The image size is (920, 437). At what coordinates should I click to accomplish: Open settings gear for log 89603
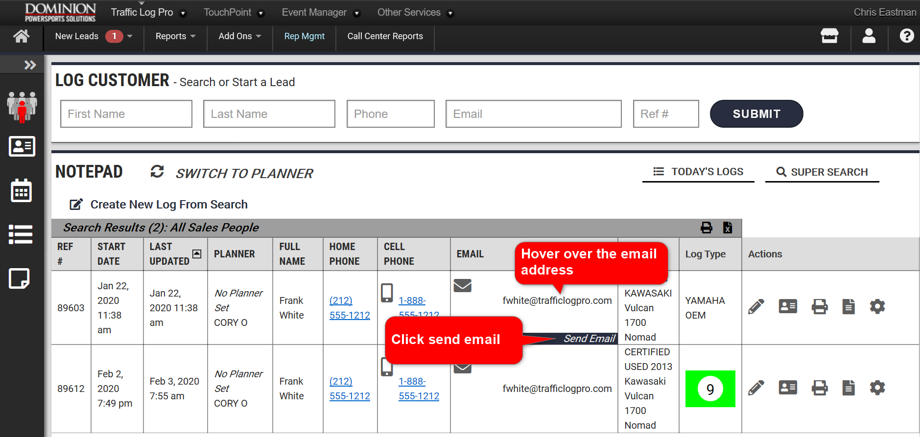point(877,307)
